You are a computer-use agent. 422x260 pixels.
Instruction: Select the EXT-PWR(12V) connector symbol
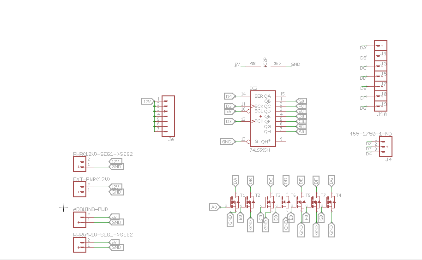coord(79,189)
